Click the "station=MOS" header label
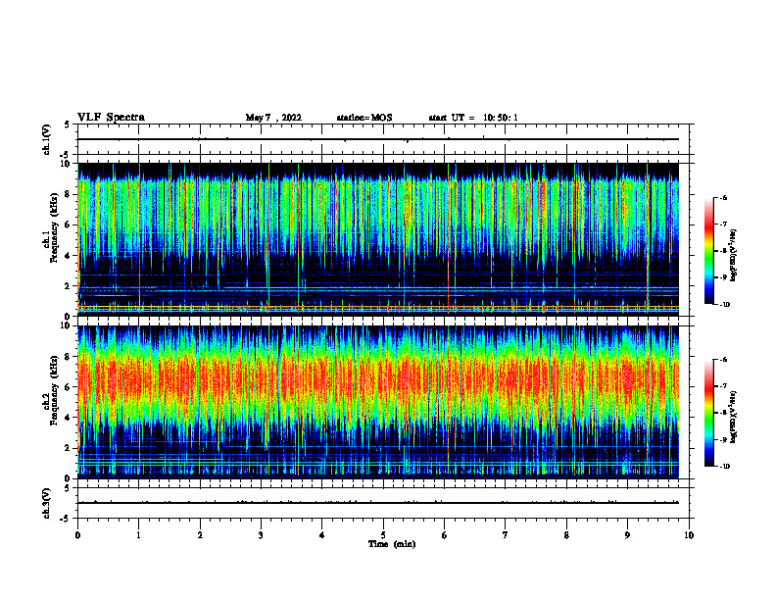The height and width of the screenshot is (600, 776). click(364, 118)
